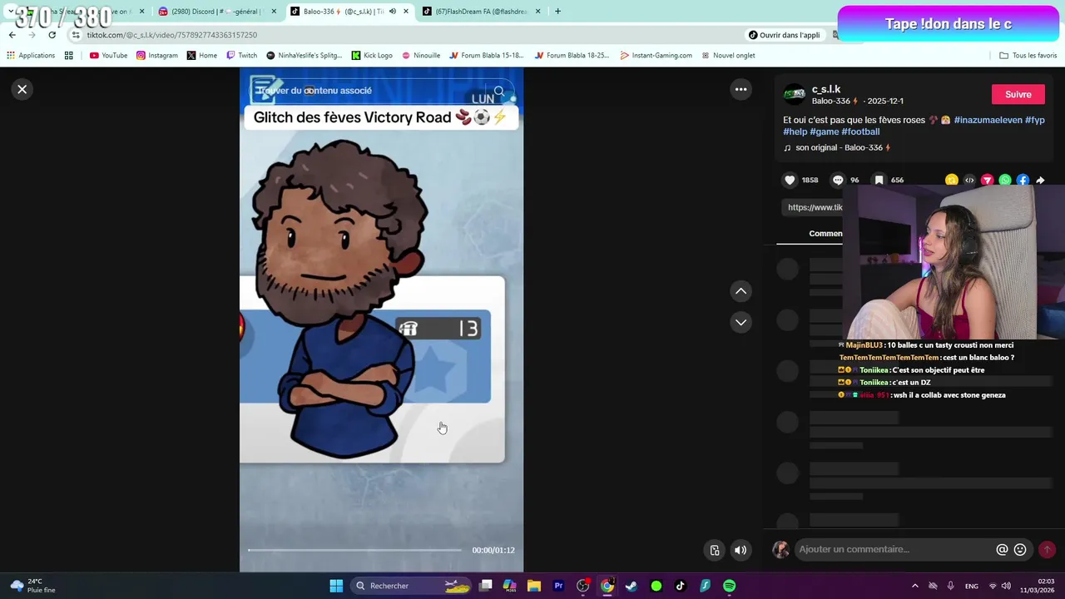
Task: Reload the page
Action: coord(52,35)
